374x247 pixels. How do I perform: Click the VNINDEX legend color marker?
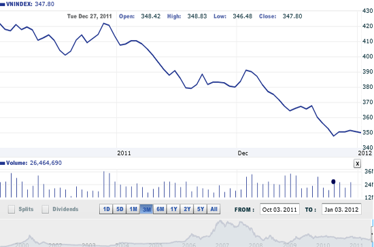[x=3, y=5]
